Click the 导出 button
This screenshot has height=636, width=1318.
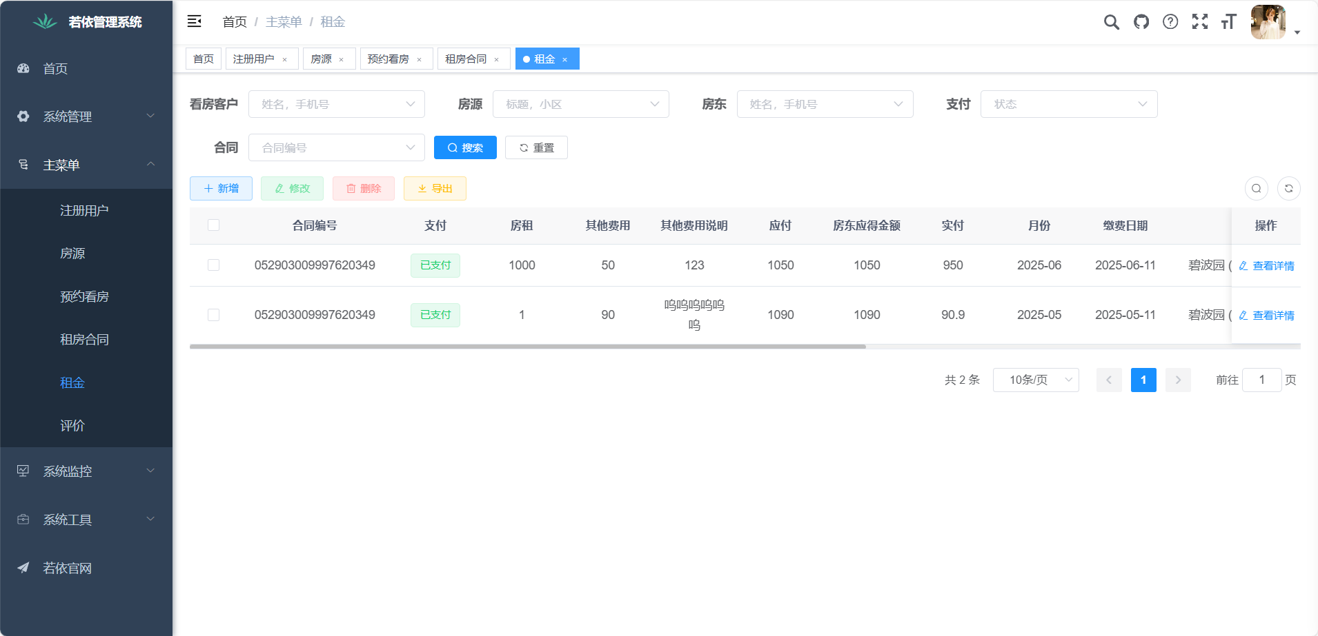click(x=435, y=188)
